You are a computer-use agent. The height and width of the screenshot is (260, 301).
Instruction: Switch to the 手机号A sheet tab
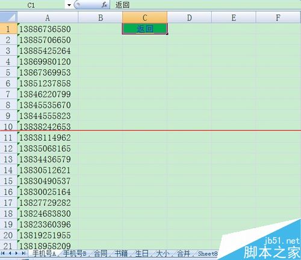(44, 254)
